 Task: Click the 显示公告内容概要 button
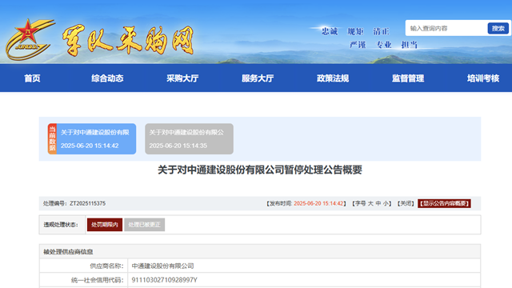click(x=444, y=203)
